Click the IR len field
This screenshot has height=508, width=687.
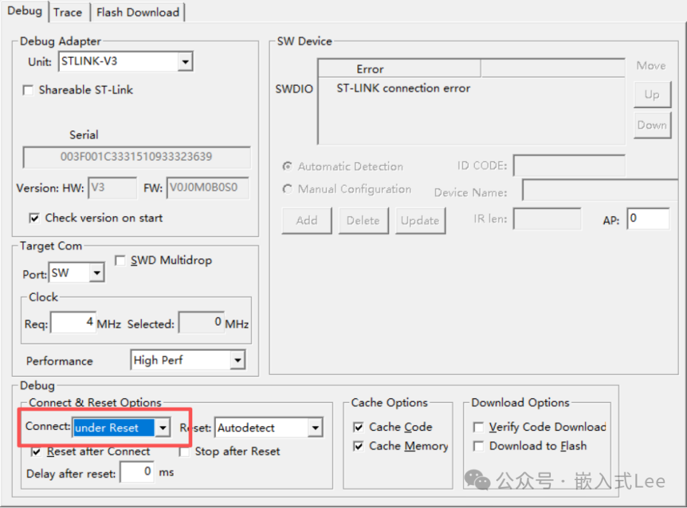(547, 219)
